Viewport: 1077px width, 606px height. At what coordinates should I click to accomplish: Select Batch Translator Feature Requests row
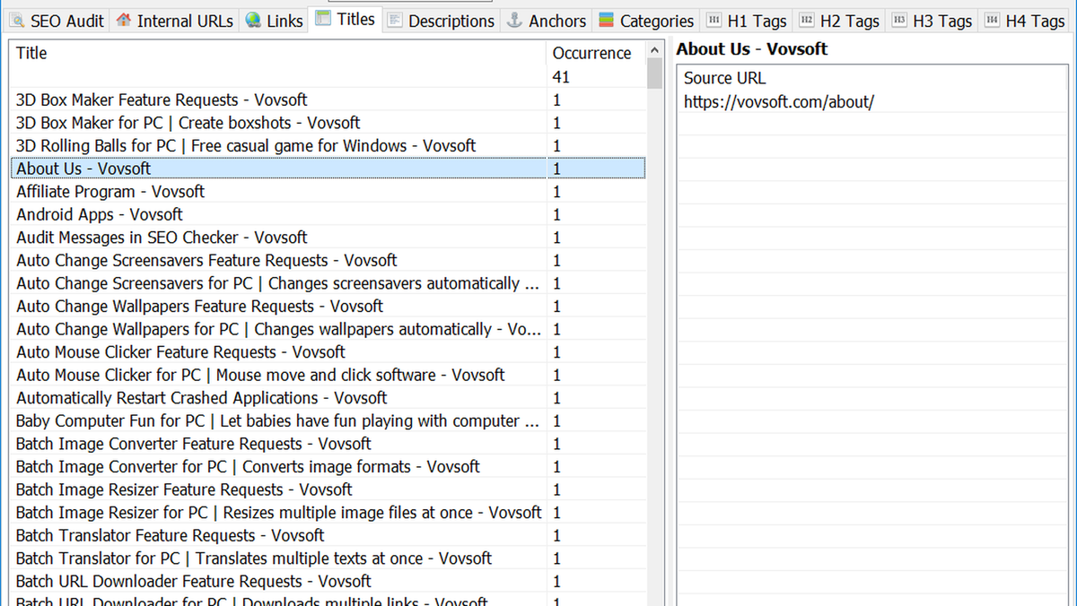[328, 536]
